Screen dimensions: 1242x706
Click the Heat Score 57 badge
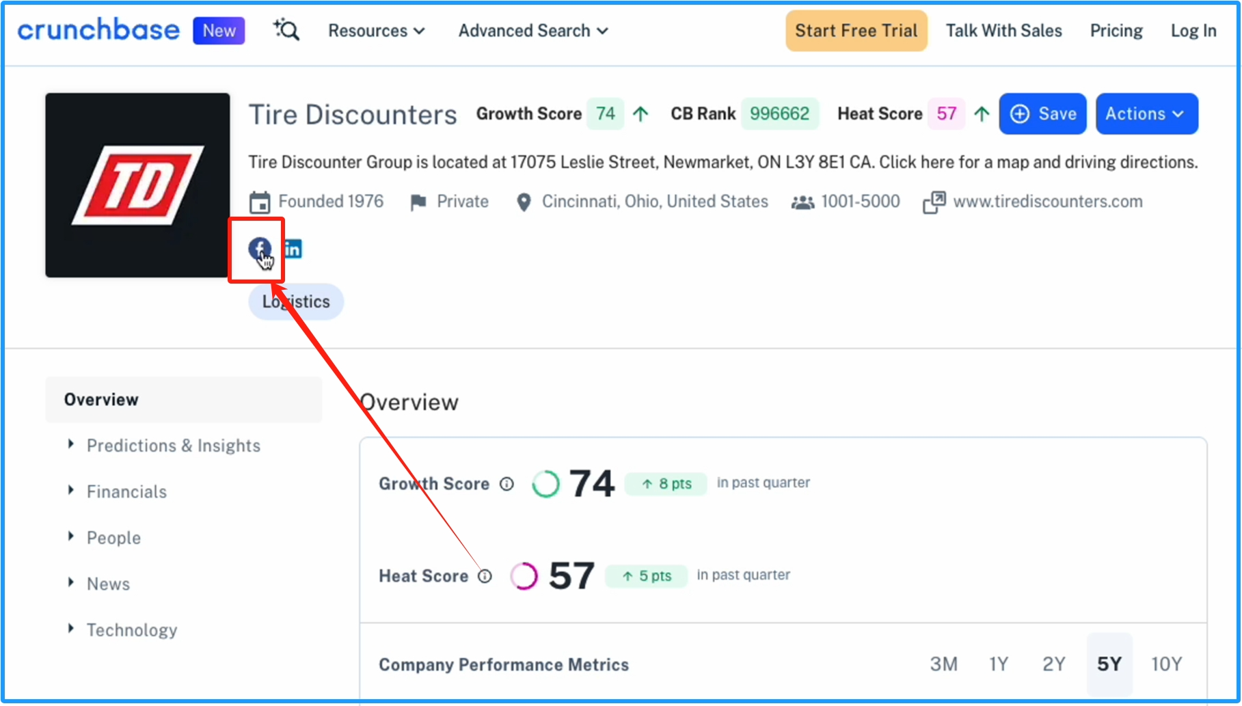click(946, 113)
